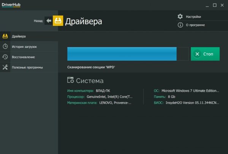
Task: Click the info icon beside О программе
Action: tap(180, 25)
